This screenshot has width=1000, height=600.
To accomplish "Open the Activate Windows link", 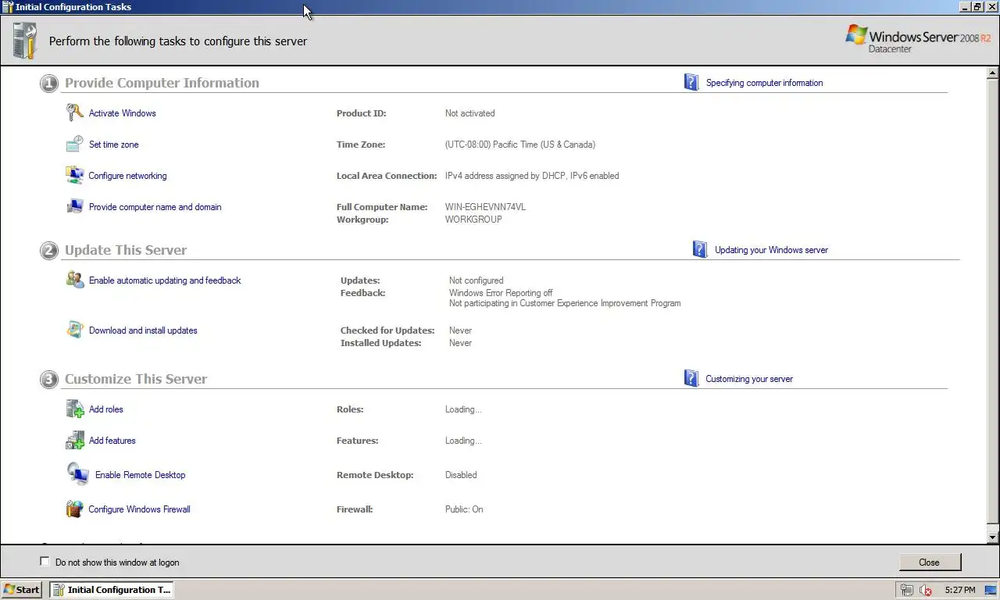I will tap(123, 113).
